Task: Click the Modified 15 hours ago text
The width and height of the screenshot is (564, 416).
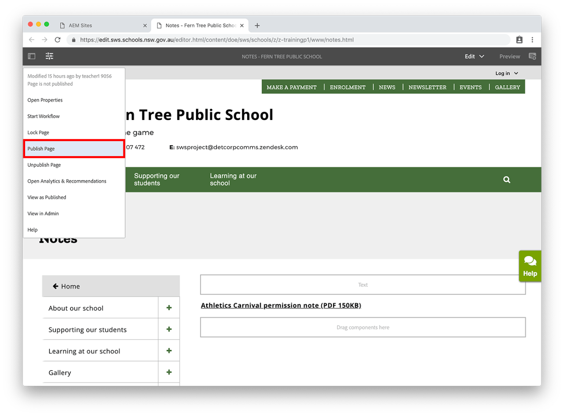Action: (70, 76)
